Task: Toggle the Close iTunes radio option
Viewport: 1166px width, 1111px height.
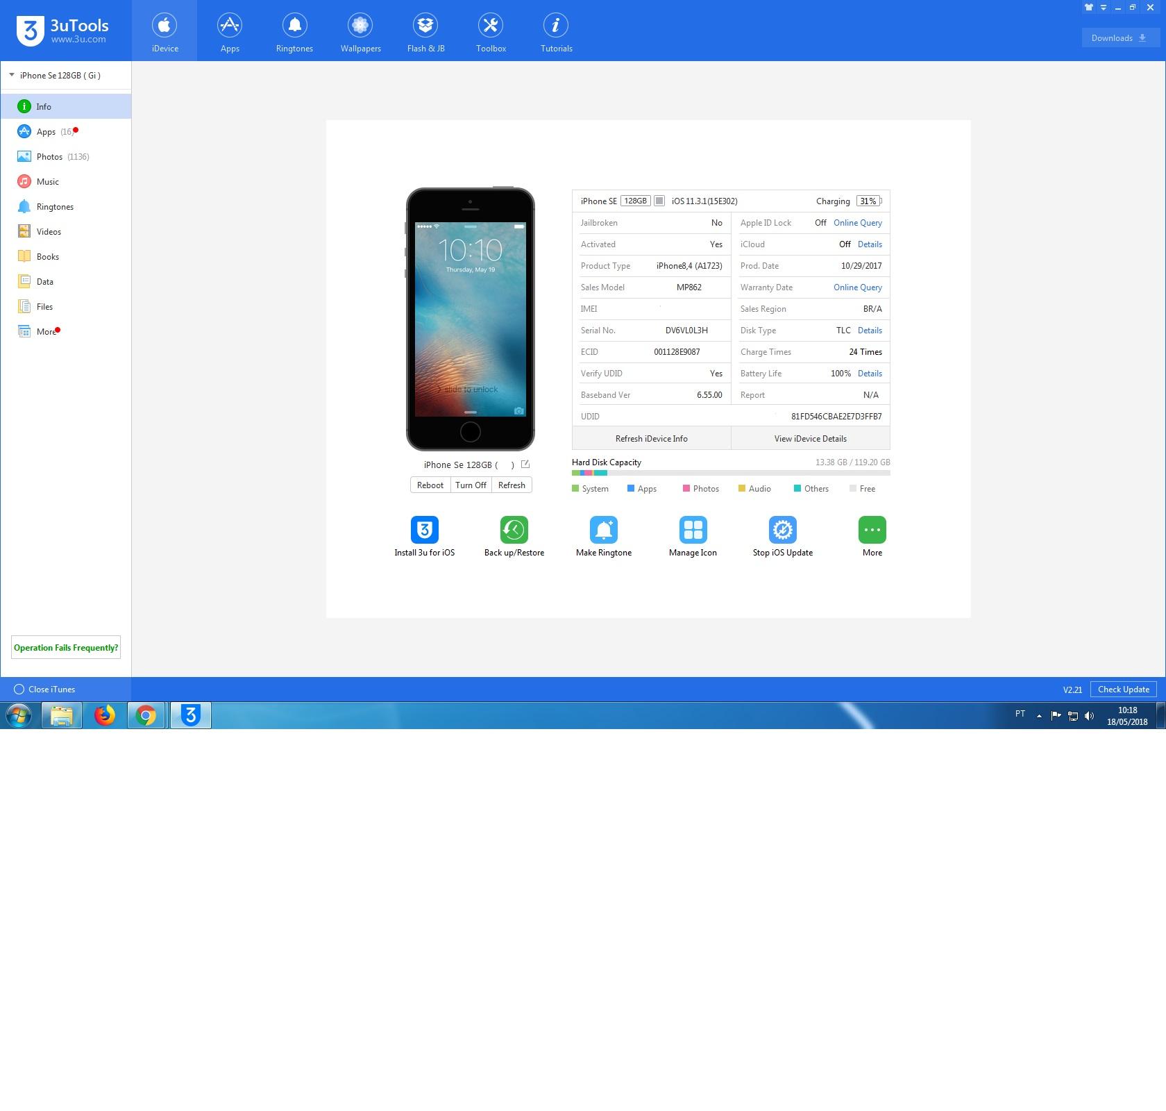Action: click(19, 689)
